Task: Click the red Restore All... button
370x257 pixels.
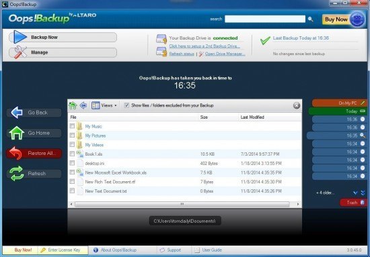Action: [34, 153]
